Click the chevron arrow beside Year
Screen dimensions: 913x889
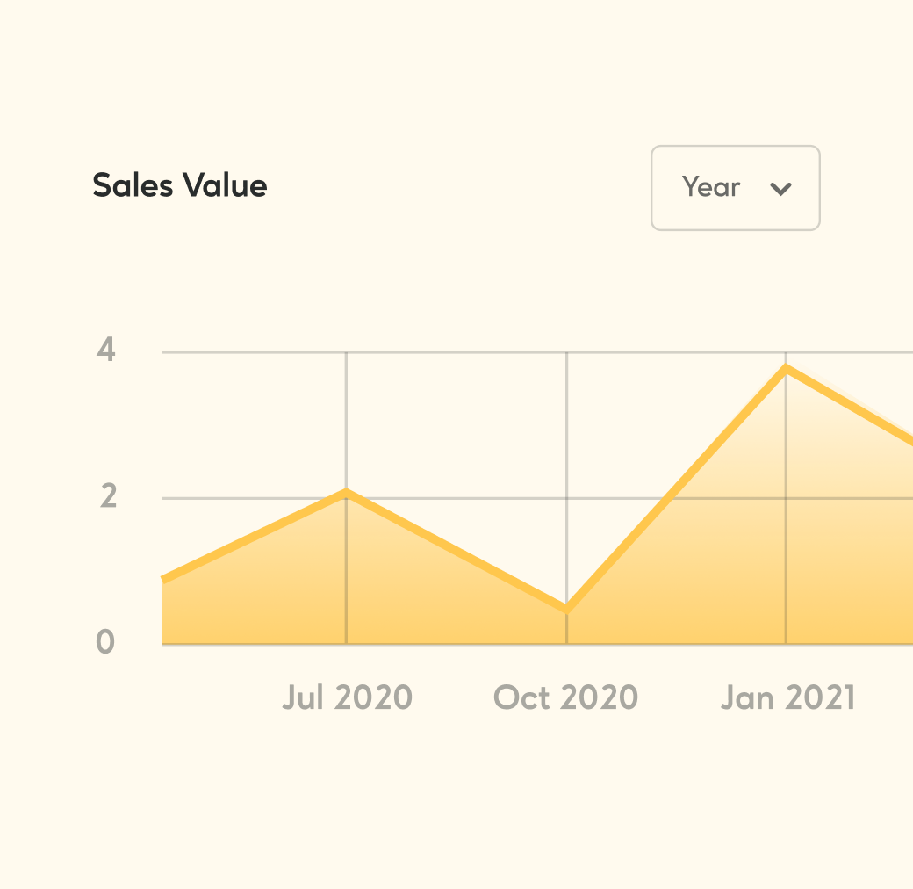(780, 189)
